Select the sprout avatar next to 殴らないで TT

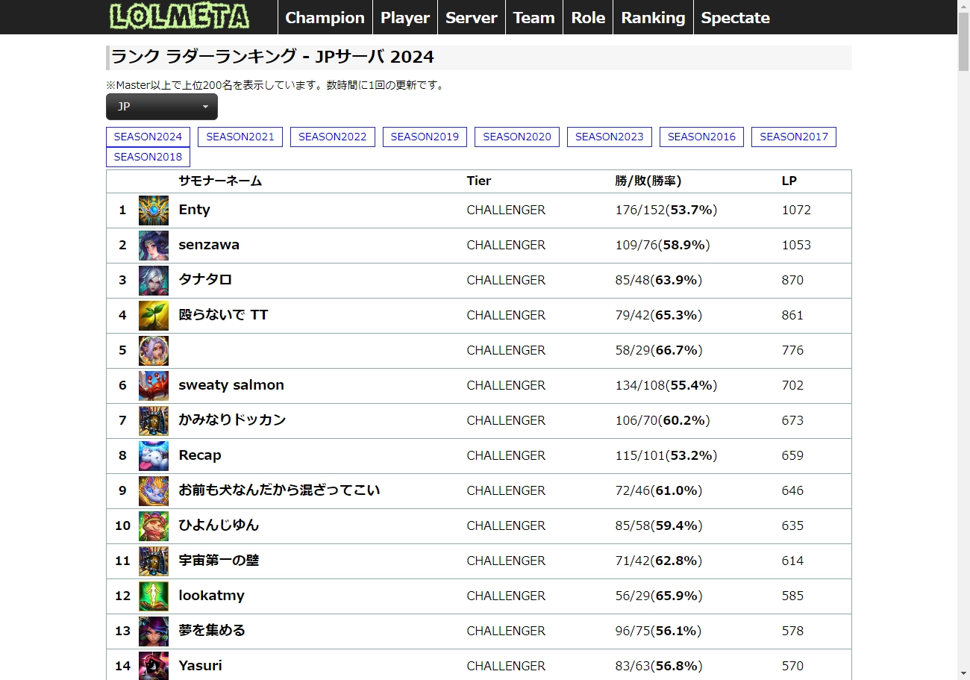(154, 315)
